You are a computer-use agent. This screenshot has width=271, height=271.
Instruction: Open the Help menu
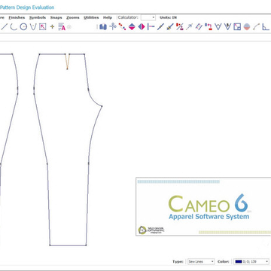coord(108,17)
